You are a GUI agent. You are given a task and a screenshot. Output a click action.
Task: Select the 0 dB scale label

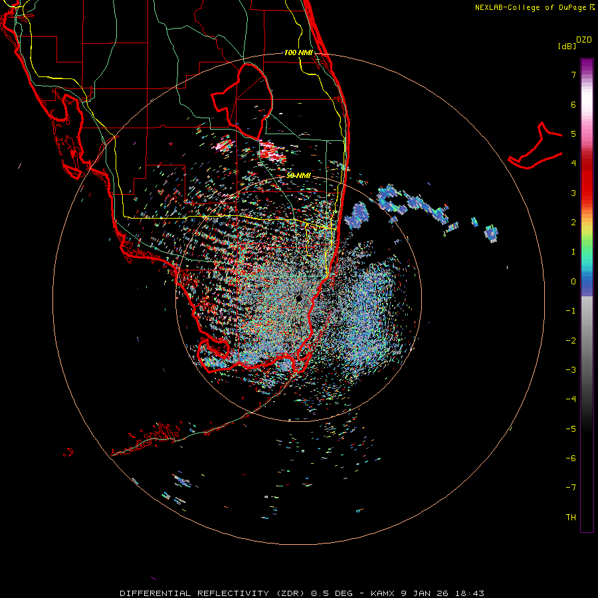[573, 282]
